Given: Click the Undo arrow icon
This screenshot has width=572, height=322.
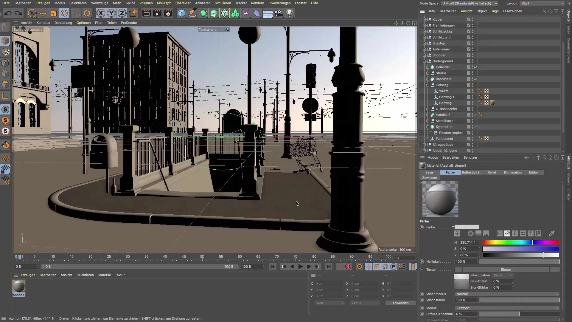Looking at the screenshot, I should (8, 13).
